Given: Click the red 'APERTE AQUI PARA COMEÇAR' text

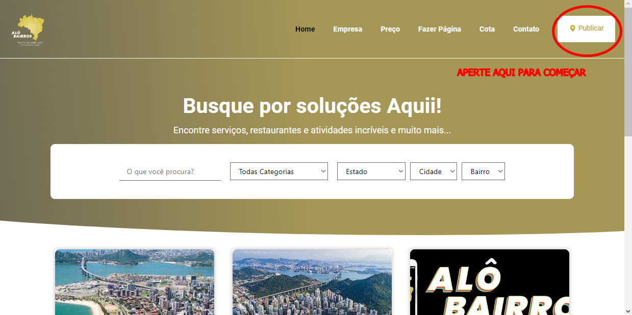Looking at the screenshot, I should [521, 73].
